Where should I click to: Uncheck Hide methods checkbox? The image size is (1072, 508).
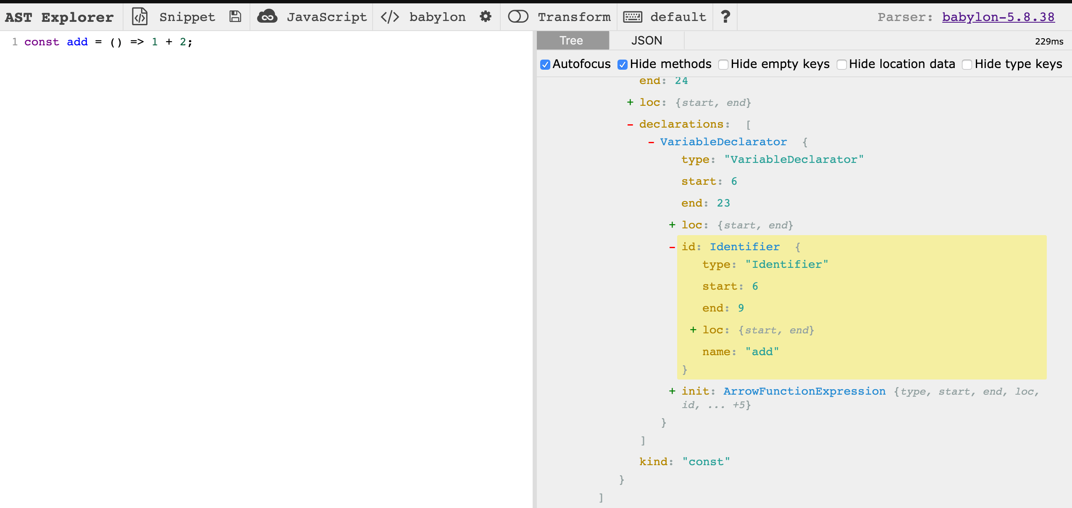(x=623, y=65)
